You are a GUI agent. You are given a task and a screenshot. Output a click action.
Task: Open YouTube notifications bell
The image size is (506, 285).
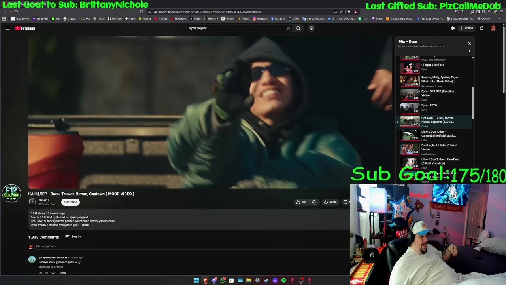pos(481,28)
